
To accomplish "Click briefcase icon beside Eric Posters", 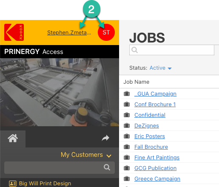I will tap(127, 136).
